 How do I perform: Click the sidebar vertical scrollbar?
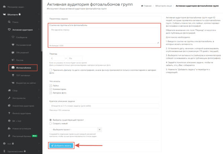[x=42, y=26]
